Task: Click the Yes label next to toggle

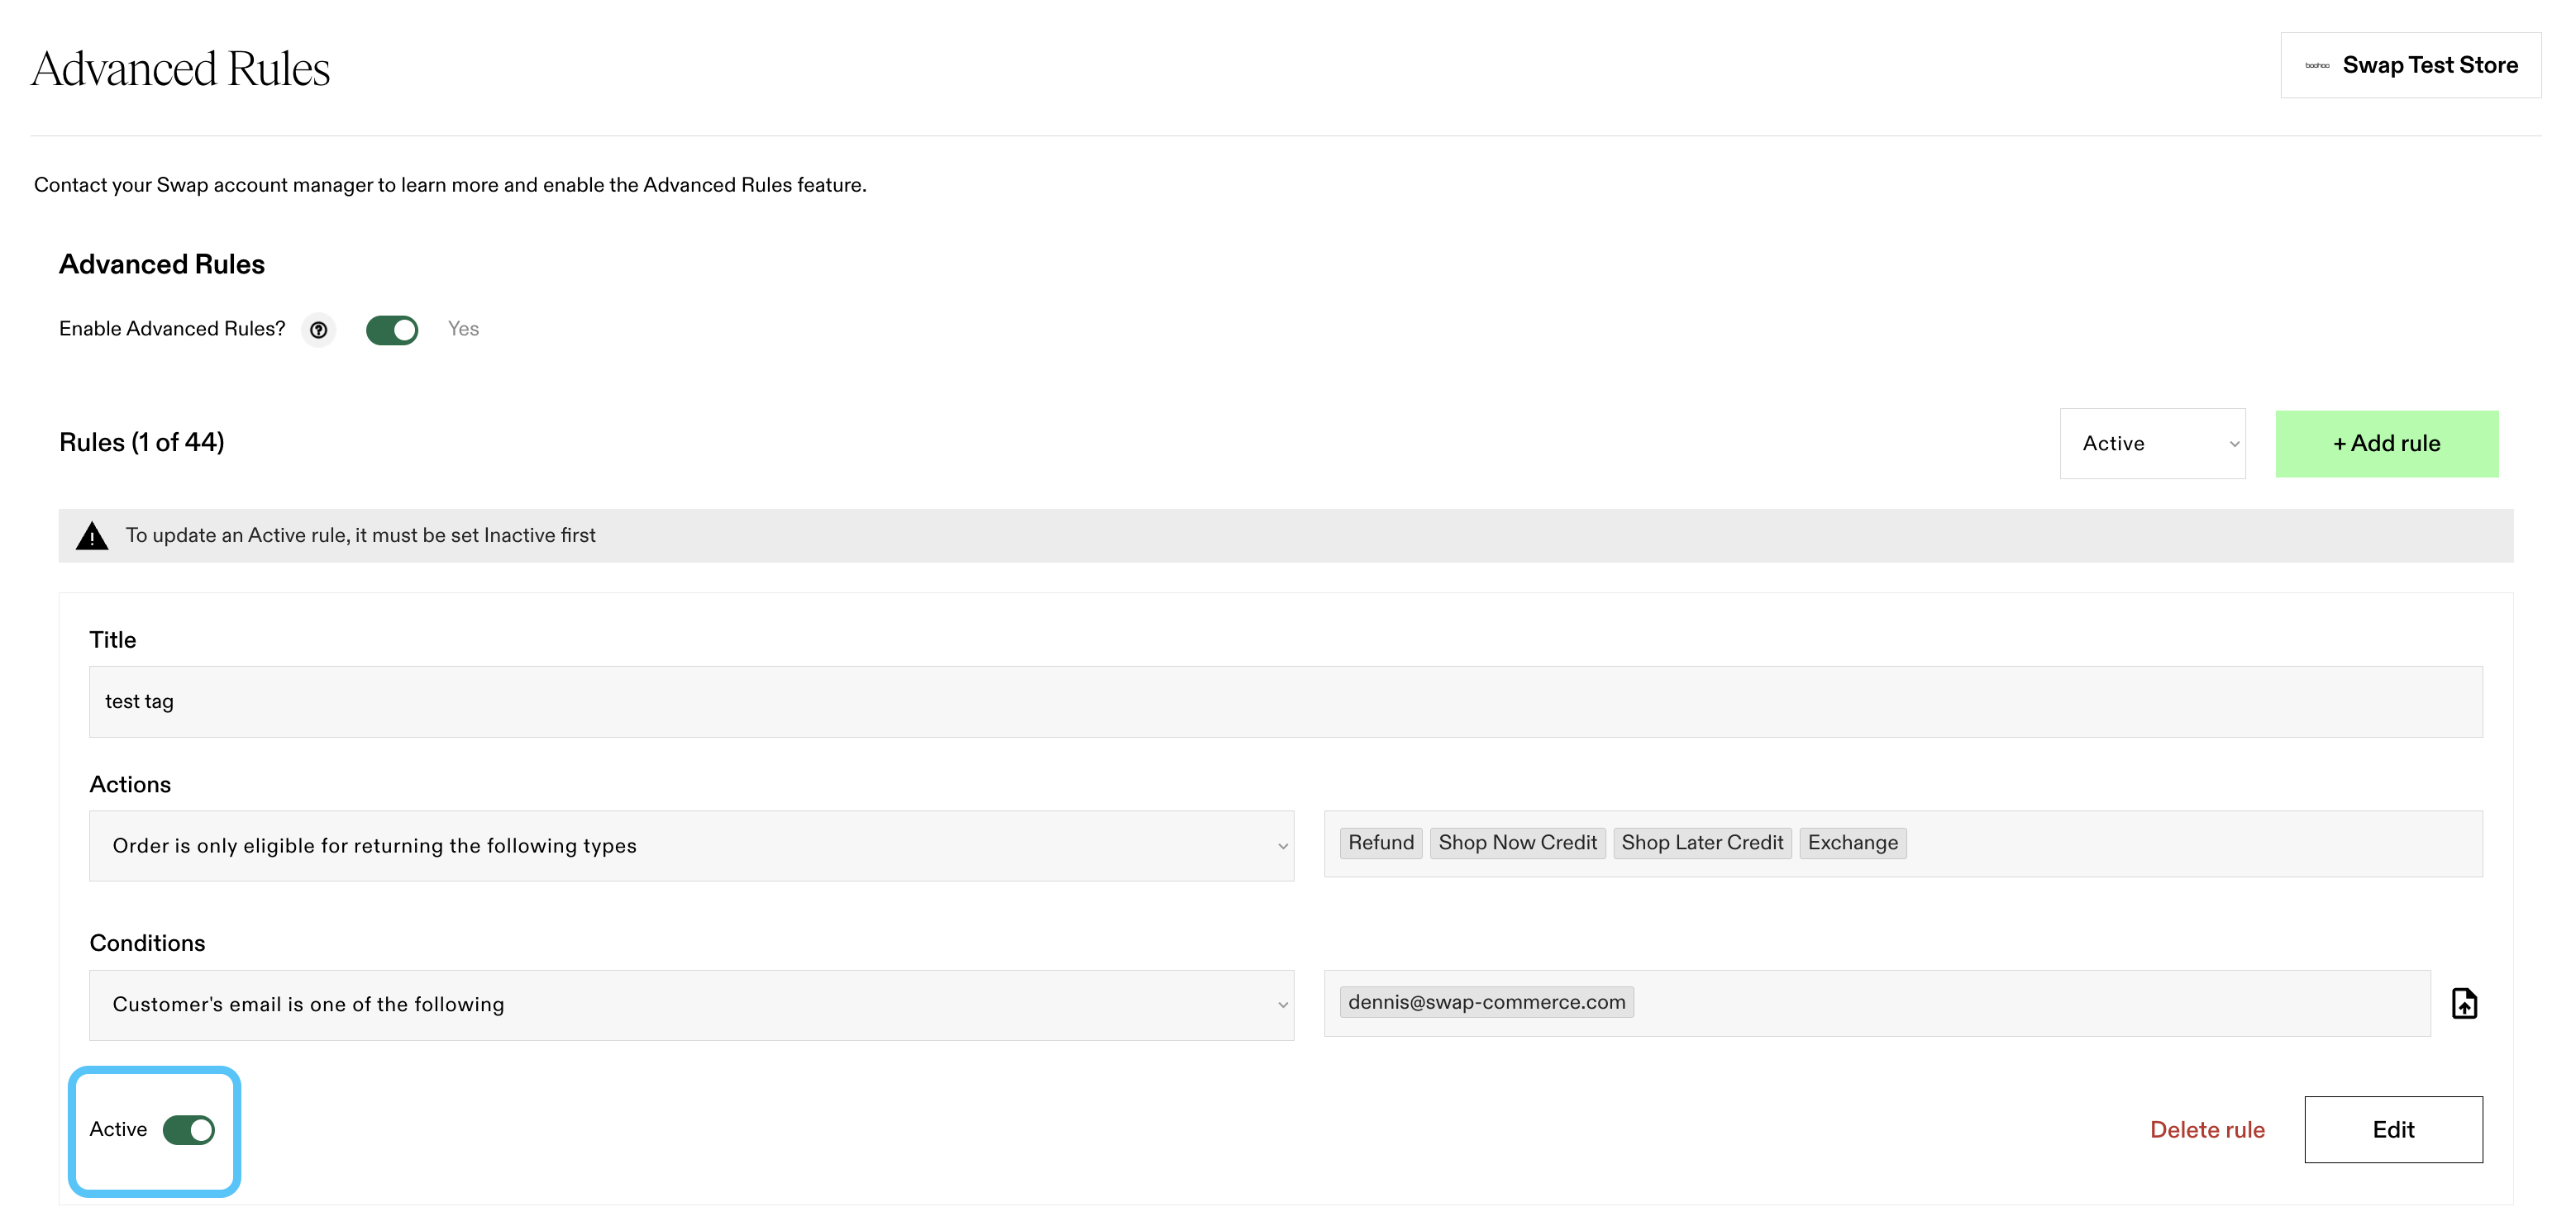Action: tap(463, 329)
